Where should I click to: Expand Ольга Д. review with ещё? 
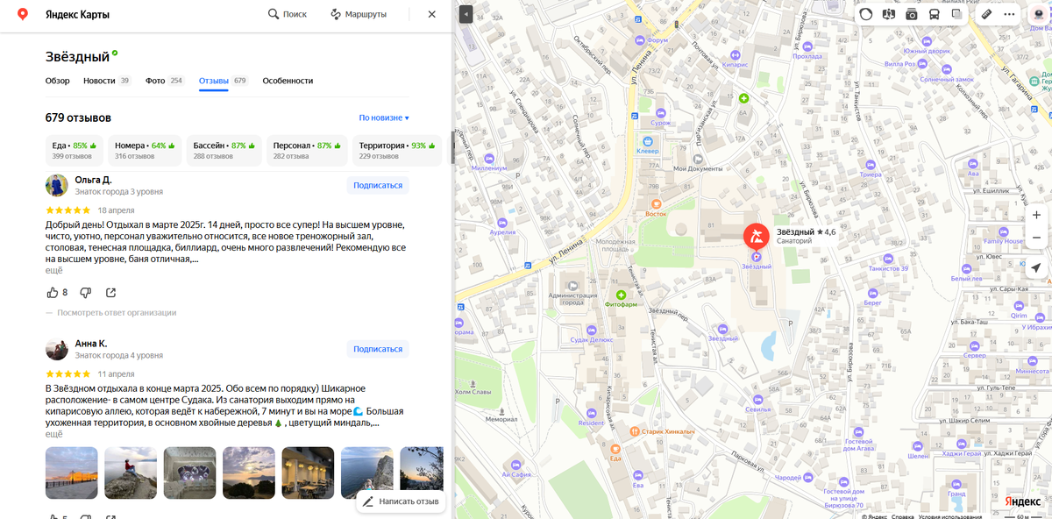[x=54, y=270]
